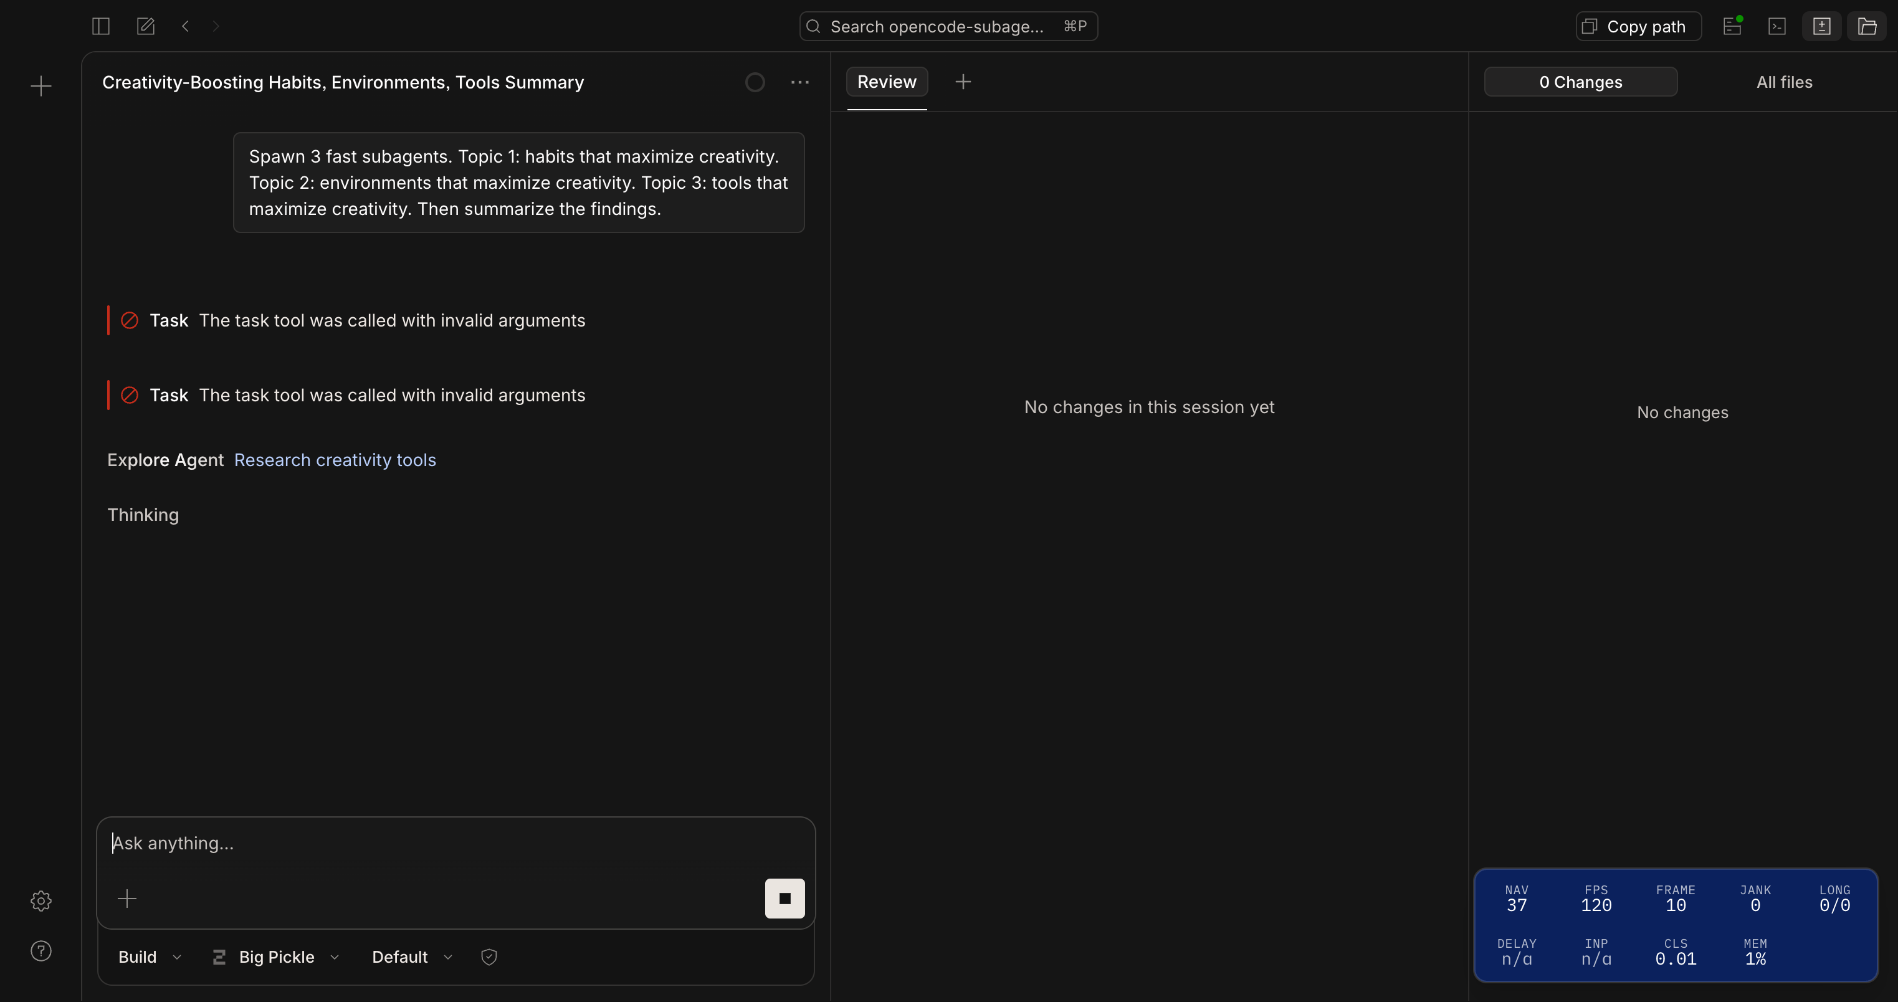This screenshot has width=1898, height=1002.
Task: Open the Big Pickle model dropdown
Action: tap(276, 957)
